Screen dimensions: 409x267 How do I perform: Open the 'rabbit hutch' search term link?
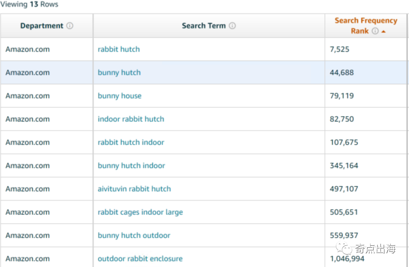point(119,49)
